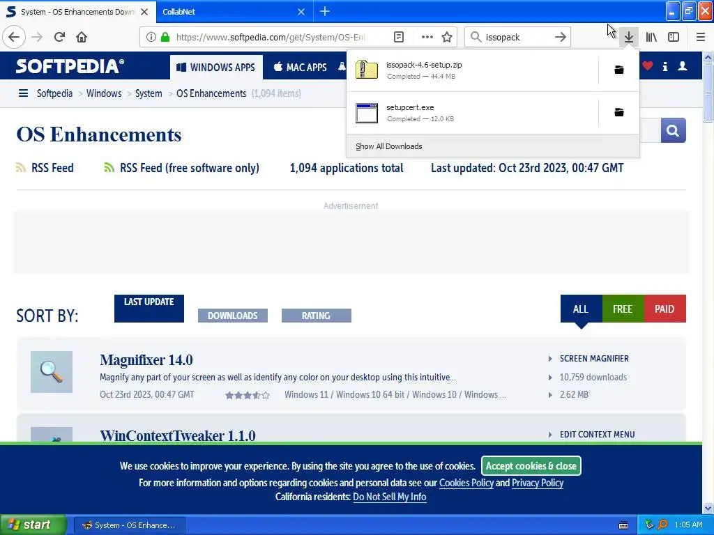Viewport: 714px width, 535px height.
Task: Click the forward navigation arrow
Action: [x=37, y=37]
